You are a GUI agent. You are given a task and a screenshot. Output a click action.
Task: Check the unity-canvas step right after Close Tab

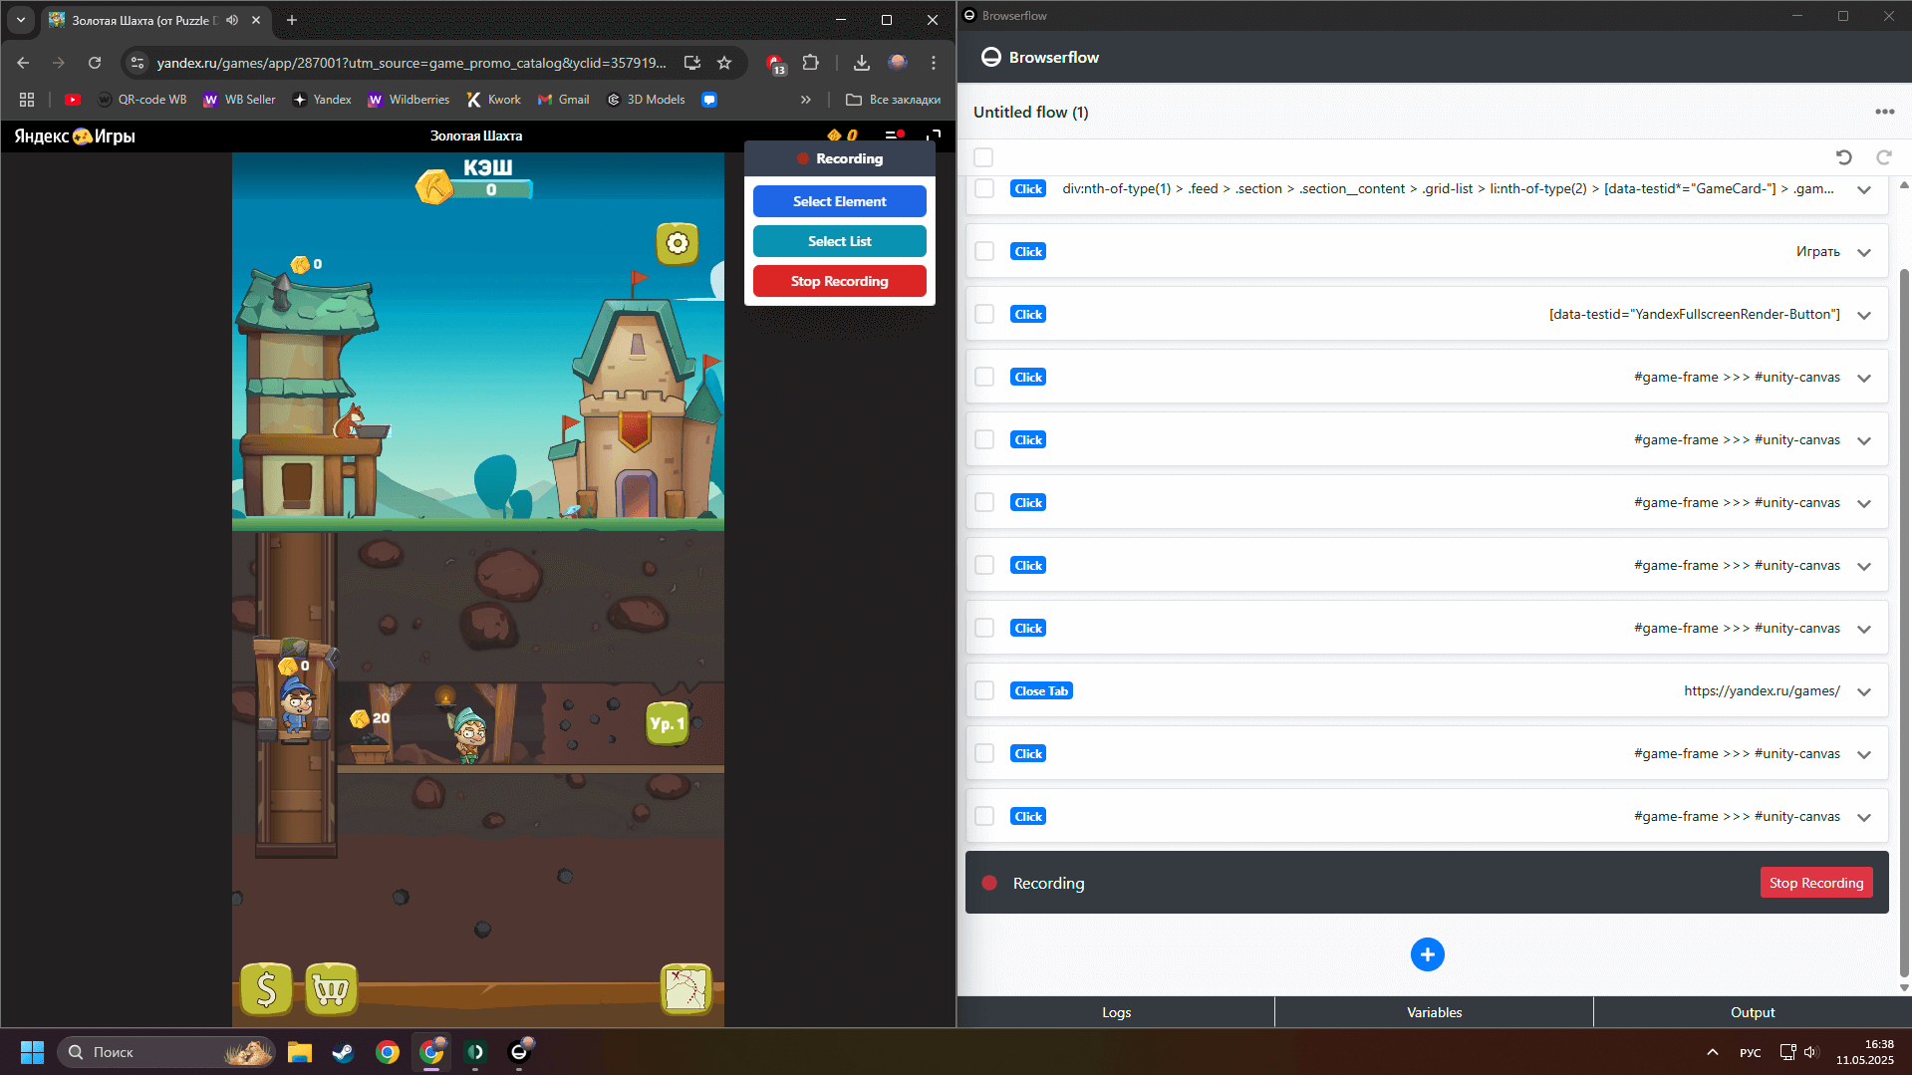[984, 753]
